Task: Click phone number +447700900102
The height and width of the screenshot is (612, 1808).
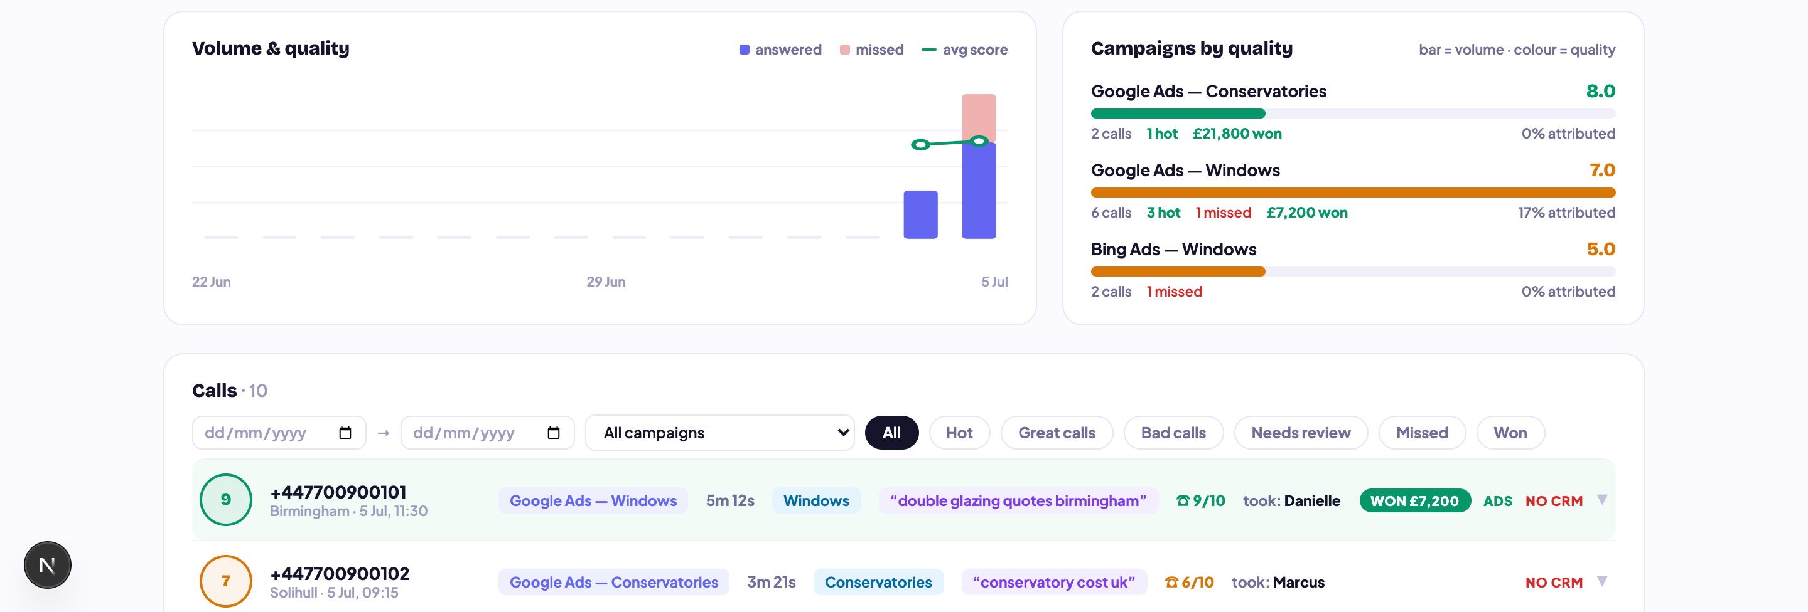Action: [x=339, y=574]
